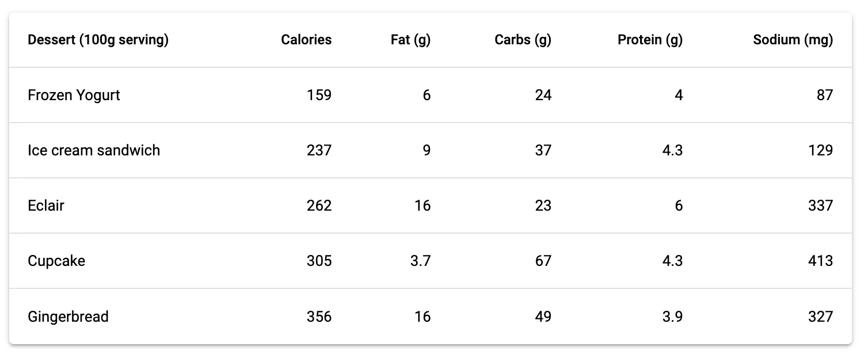Select the Gingerbread row name
The image size is (868, 358).
68,317
